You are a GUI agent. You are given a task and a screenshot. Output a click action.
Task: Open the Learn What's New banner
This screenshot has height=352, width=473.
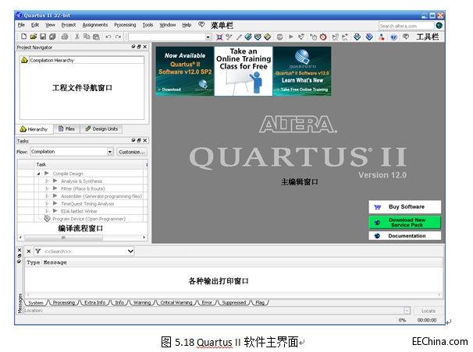tap(302, 72)
